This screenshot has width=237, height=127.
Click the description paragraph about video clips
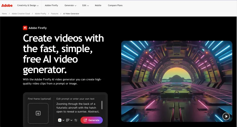pyautogui.click(x=62, y=82)
